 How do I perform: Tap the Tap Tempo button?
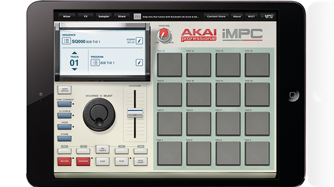coord(103,149)
